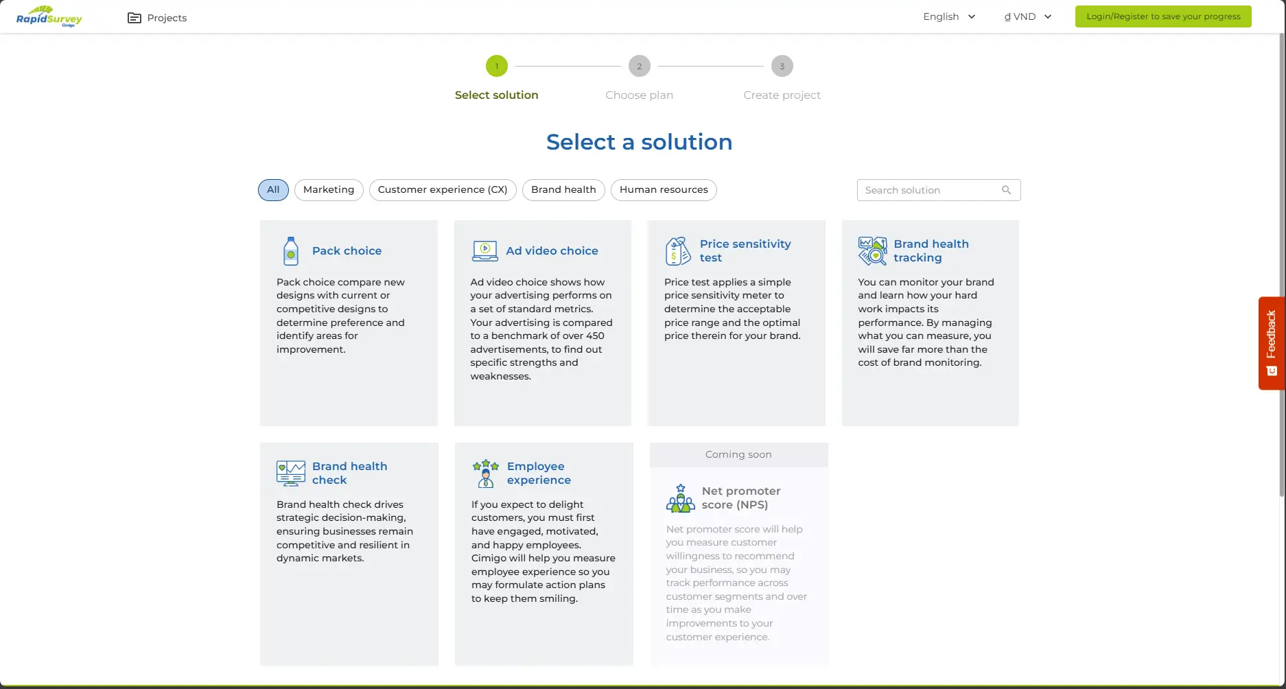Click the RapidSurvey logo
1286x689 pixels.
(49, 16)
